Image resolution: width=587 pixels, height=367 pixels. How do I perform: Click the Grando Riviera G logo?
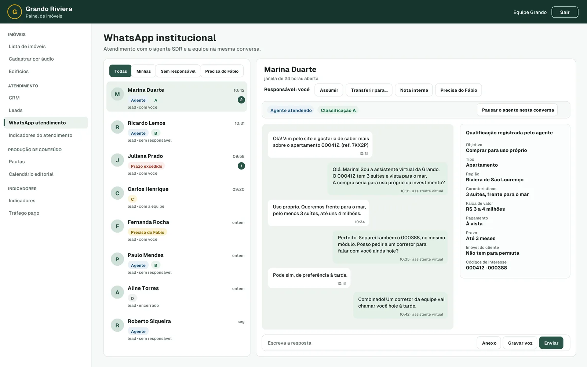pos(15,12)
